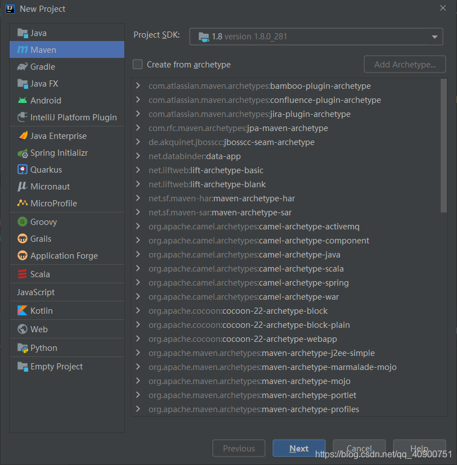This screenshot has height=465, width=457.
Task: Expand lift-archetype-basic chevron
Action: [138, 170]
